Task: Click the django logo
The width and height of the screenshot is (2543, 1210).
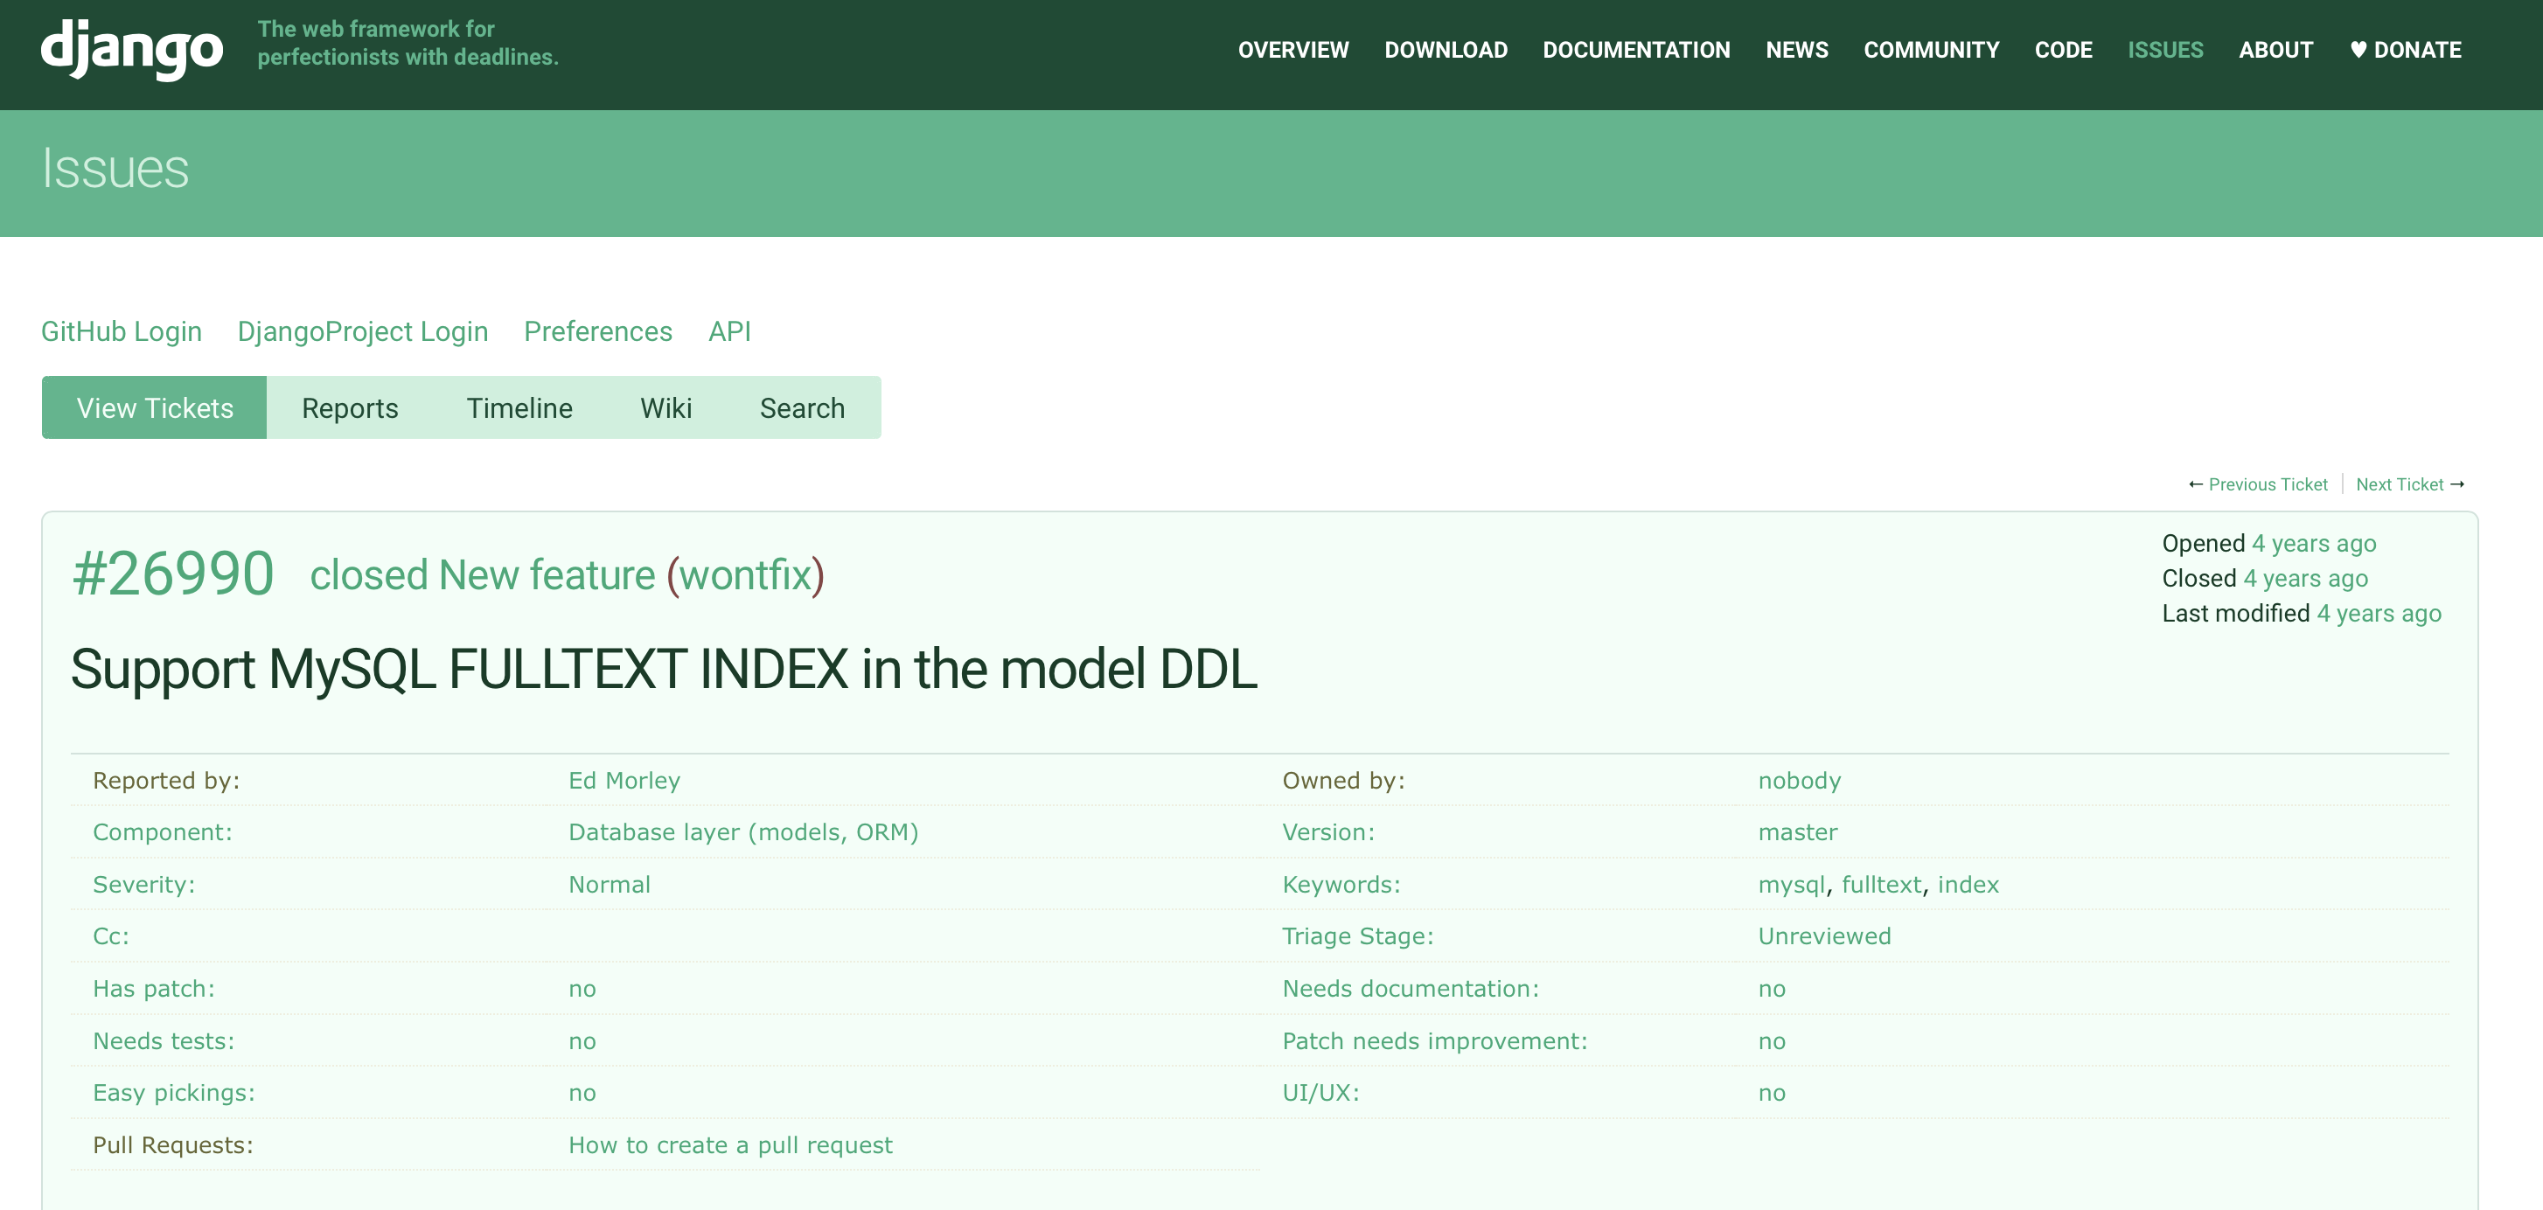Action: [x=131, y=47]
